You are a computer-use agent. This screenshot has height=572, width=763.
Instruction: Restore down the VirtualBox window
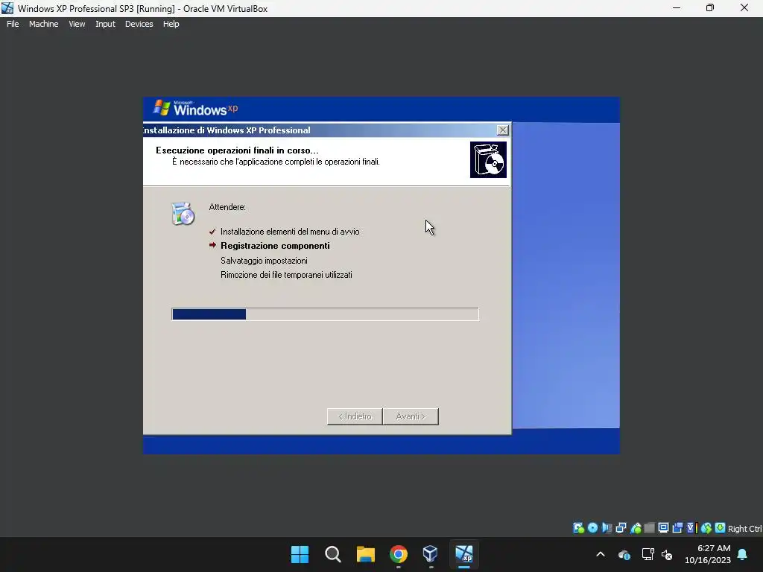pos(710,8)
